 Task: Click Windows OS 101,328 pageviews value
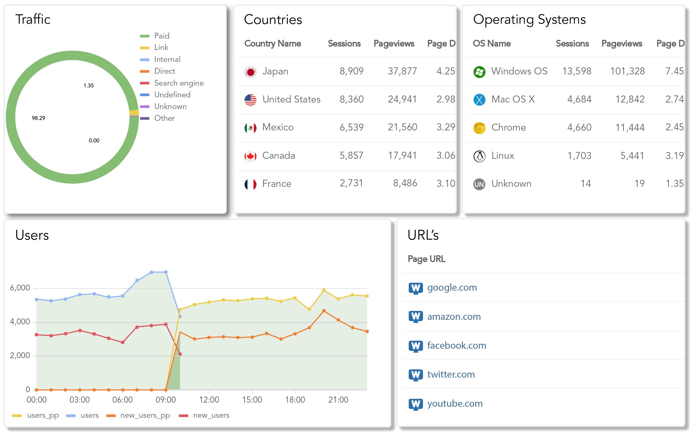[627, 71]
